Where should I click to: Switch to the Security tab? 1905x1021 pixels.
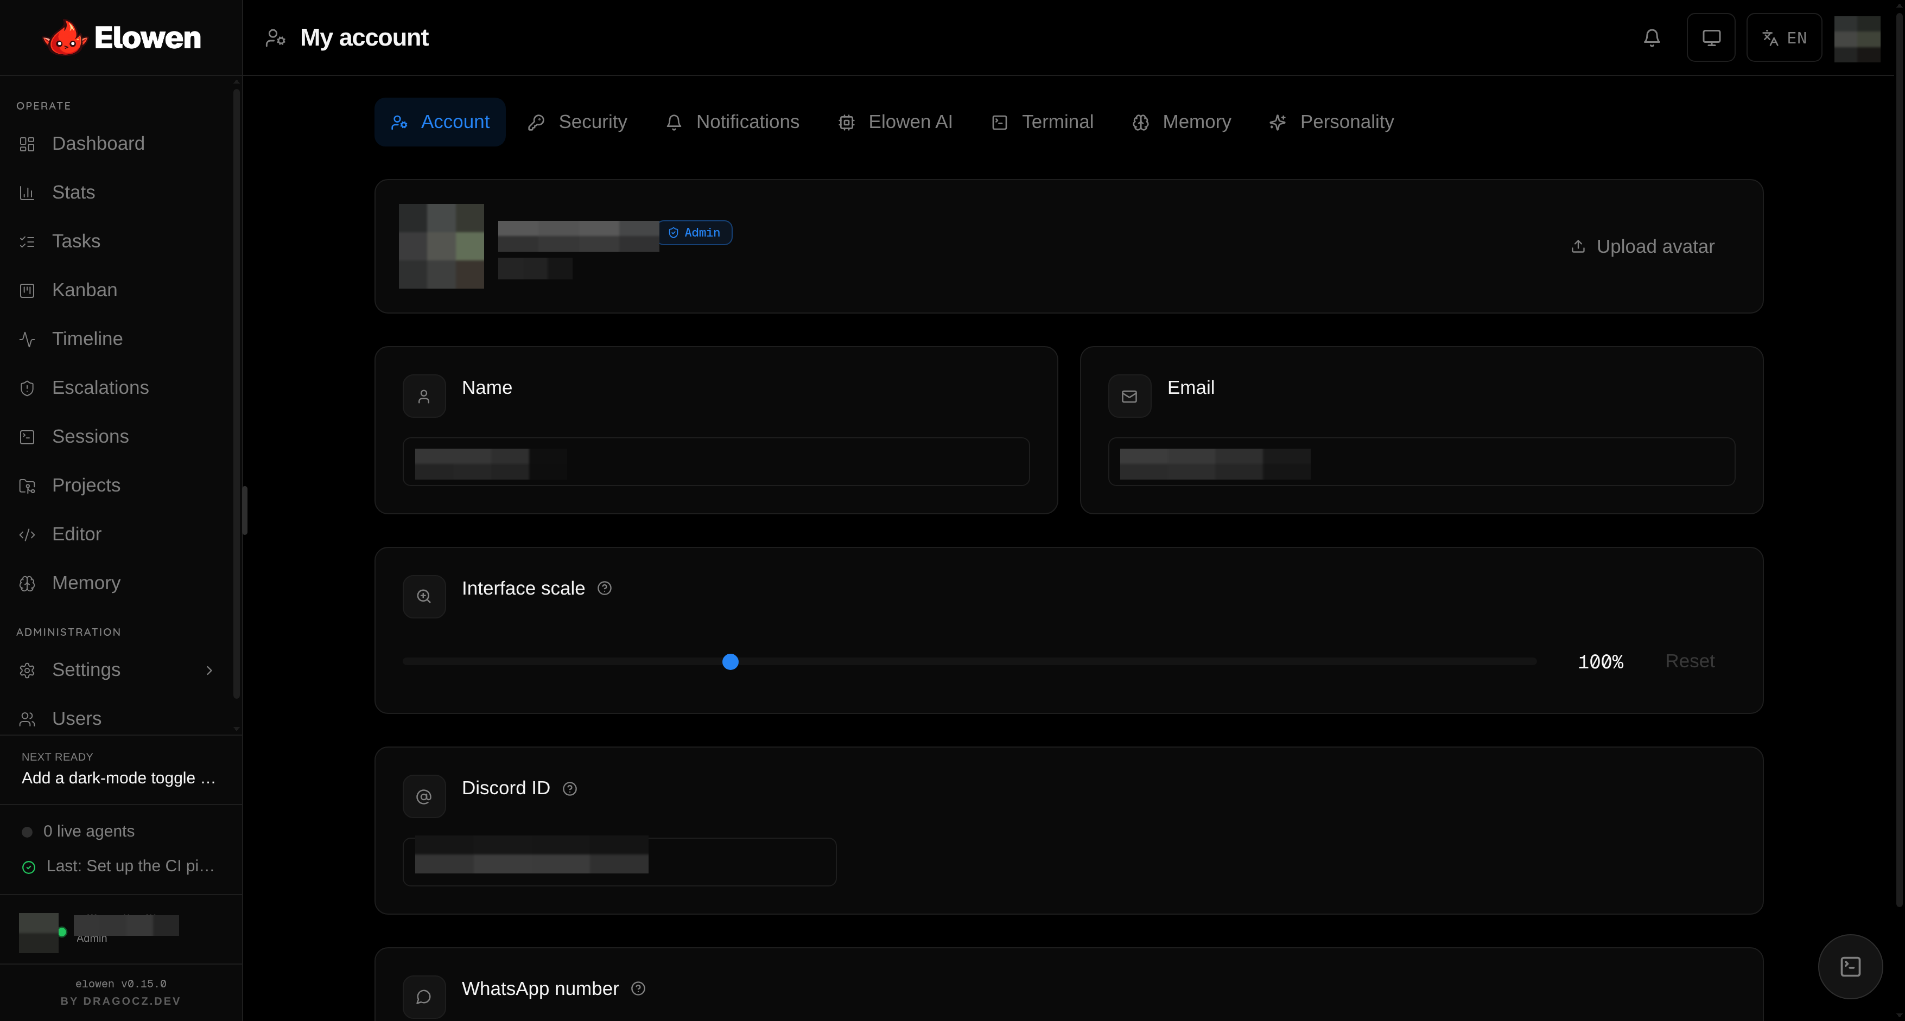577,122
